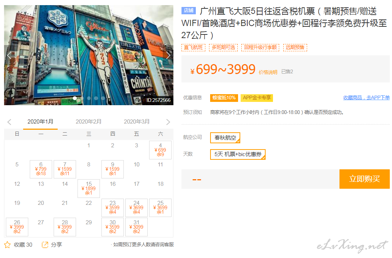
Task: Select January 31 departure at ¥3099
Action: tap(137, 227)
